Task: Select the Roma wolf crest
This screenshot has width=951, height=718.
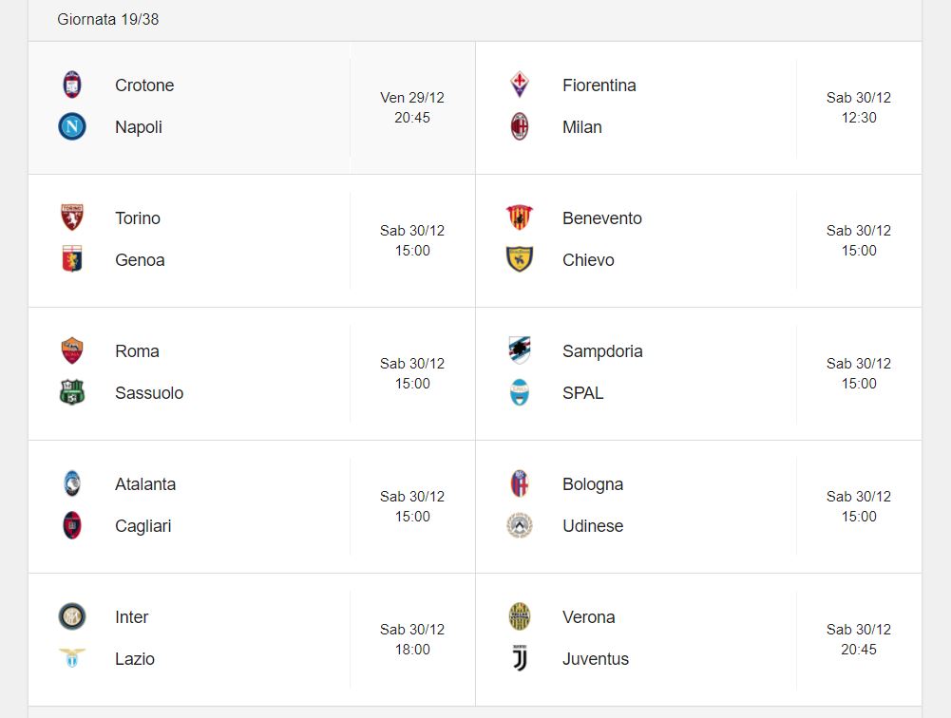Action: tap(72, 350)
